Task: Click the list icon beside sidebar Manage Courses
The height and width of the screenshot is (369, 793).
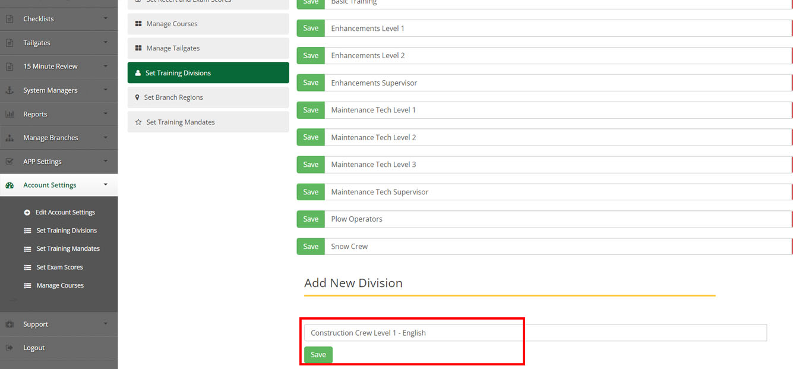Action: 27,286
